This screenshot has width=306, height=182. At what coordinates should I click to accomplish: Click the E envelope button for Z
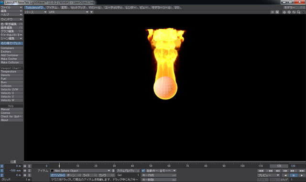29,175
